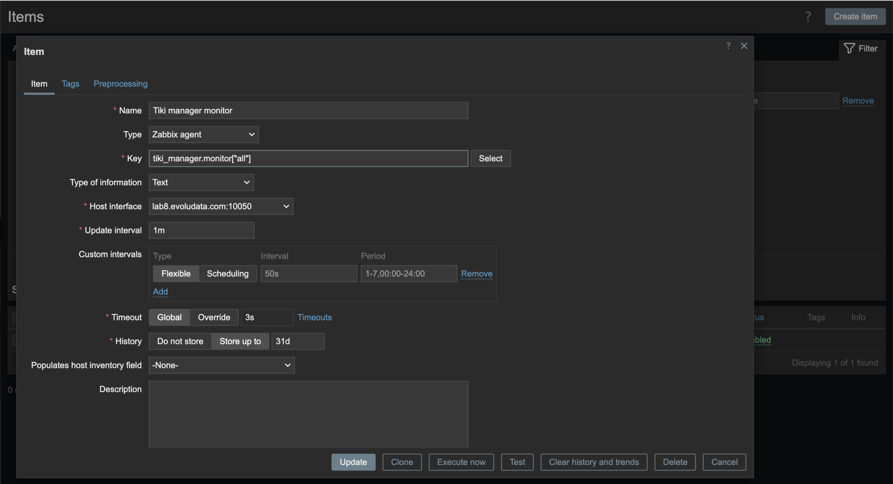Set History to Do not store
This screenshot has height=484, width=893.
(180, 341)
